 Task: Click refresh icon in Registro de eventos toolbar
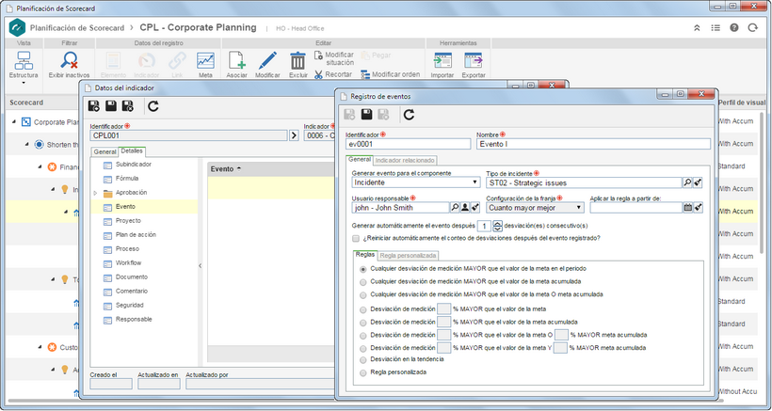(x=409, y=115)
